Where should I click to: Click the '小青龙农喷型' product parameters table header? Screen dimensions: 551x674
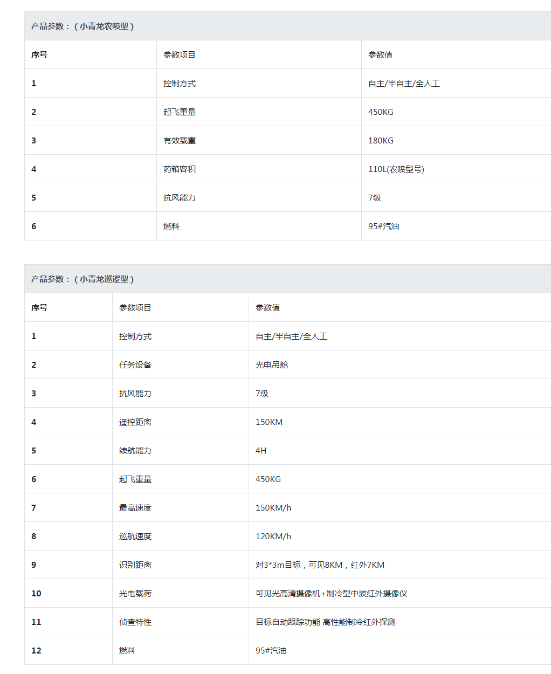[82, 26]
